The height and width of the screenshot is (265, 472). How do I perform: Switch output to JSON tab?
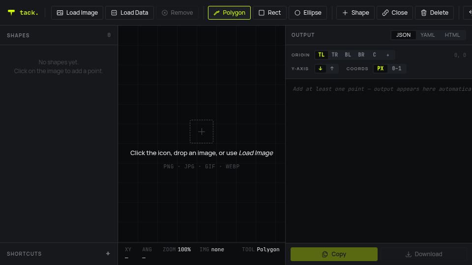(403, 35)
